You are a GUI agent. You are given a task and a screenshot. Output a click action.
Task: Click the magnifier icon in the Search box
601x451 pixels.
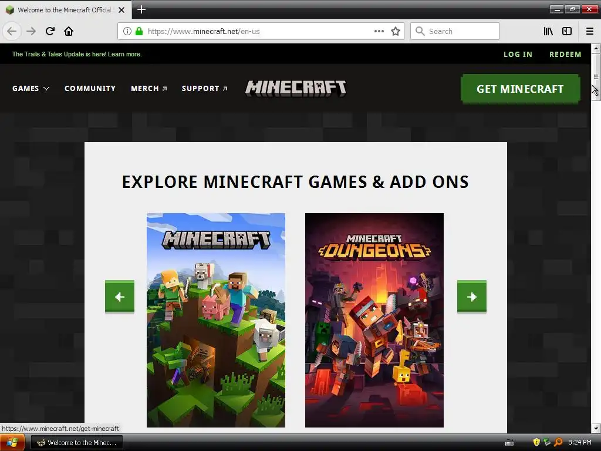click(x=420, y=31)
